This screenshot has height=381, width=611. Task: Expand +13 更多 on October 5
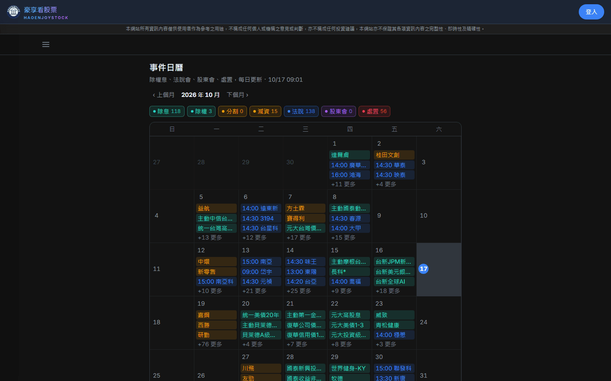[x=210, y=237]
